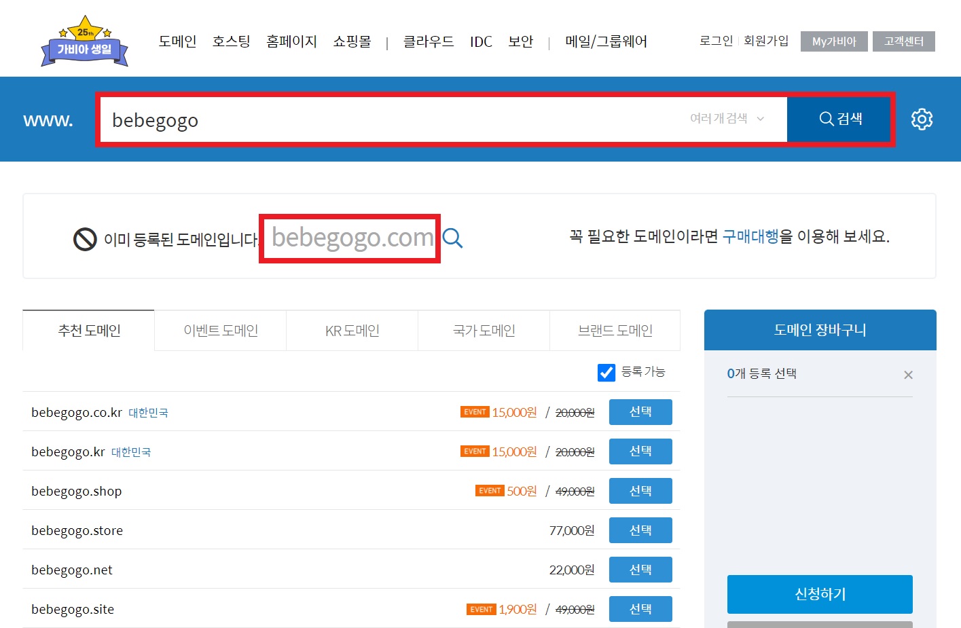Switch to the 이벤트 도메인 tab
Image resolution: width=961 pixels, height=628 pixels.
point(220,331)
